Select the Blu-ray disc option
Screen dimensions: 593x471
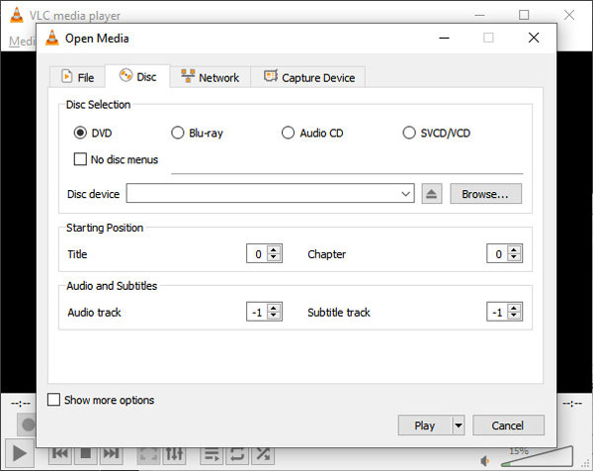(177, 133)
